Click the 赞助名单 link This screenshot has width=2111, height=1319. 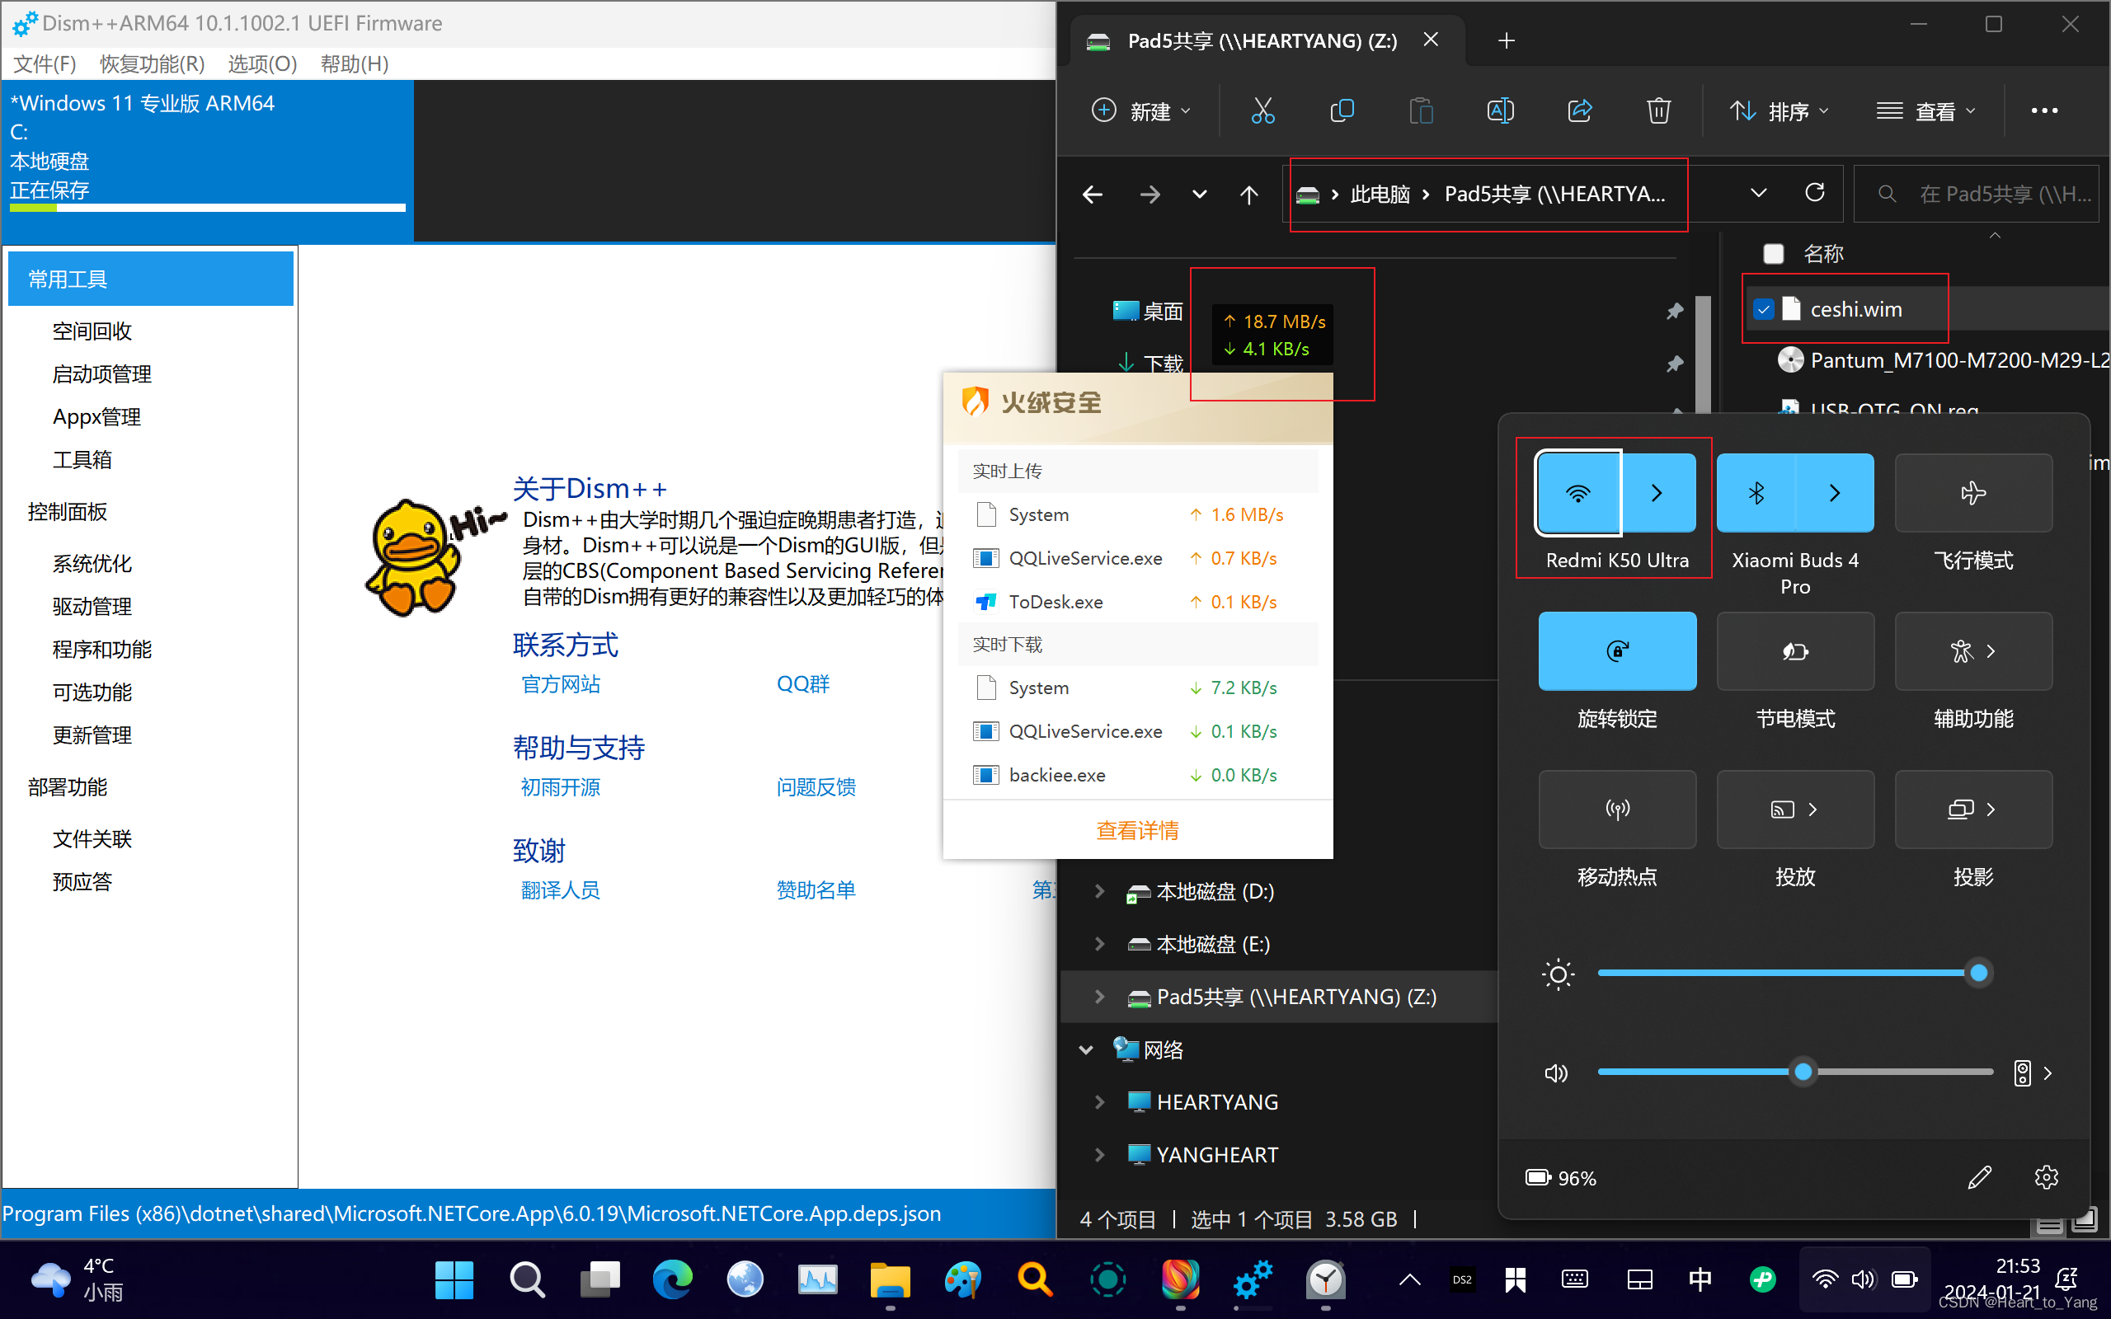816,890
